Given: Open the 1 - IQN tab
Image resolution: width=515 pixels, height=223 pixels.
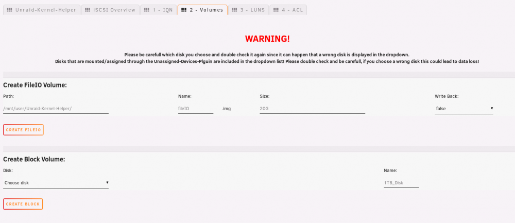Looking at the screenshot, I should pyautogui.click(x=159, y=10).
